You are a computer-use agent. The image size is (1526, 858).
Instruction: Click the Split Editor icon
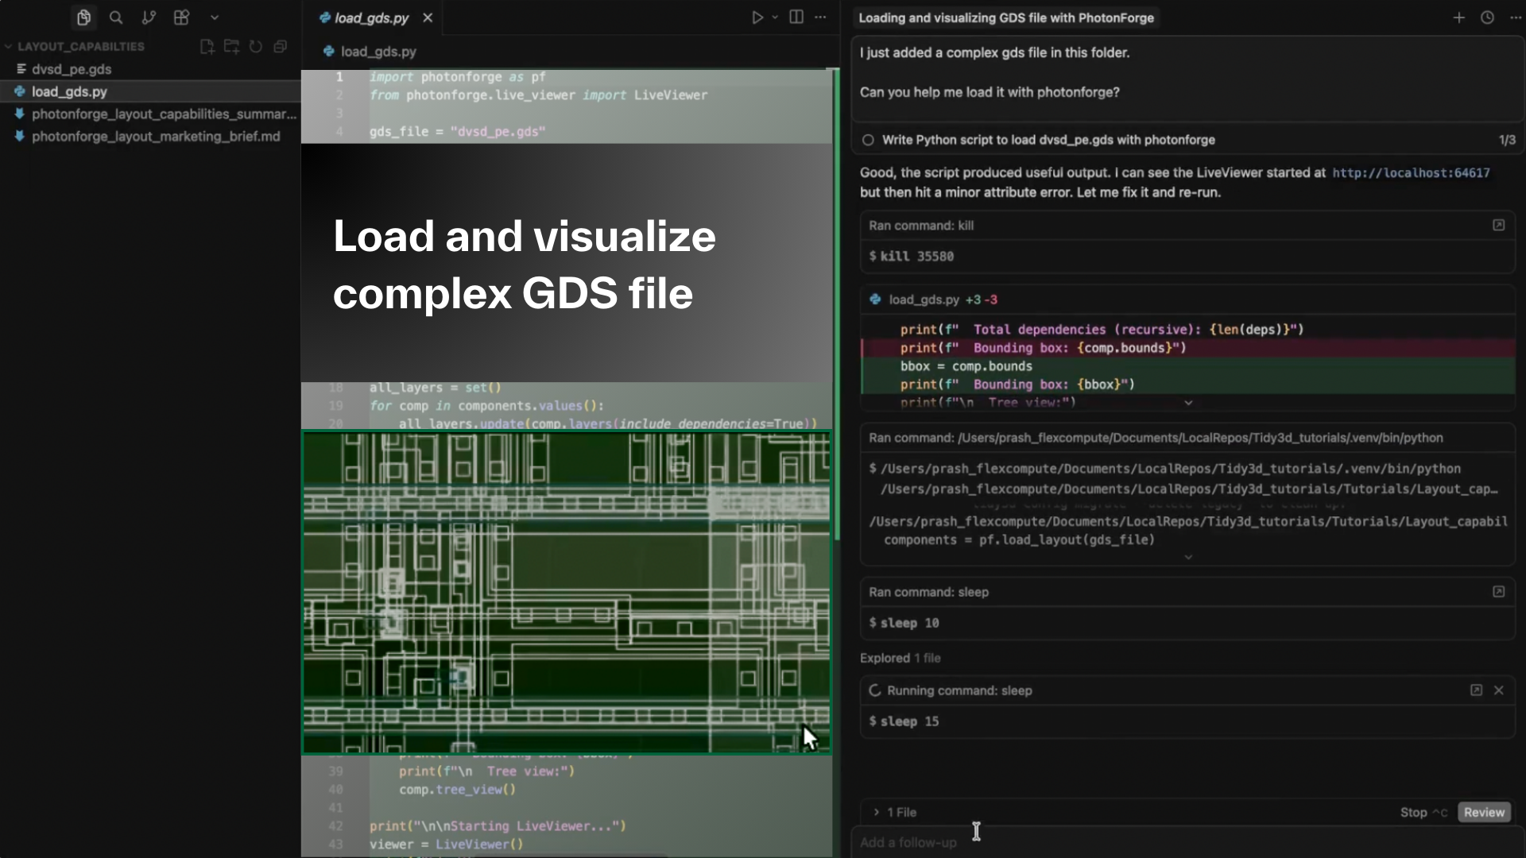coord(796,17)
